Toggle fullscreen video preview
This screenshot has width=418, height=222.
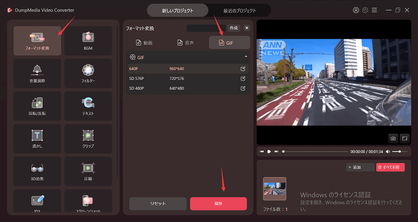pyautogui.click(x=404, y=138)
